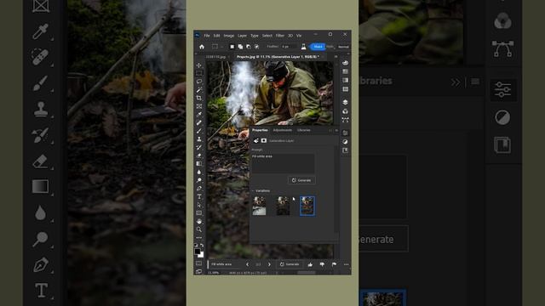Select the Frame tool
545x306 pixels.
(199, 106)
